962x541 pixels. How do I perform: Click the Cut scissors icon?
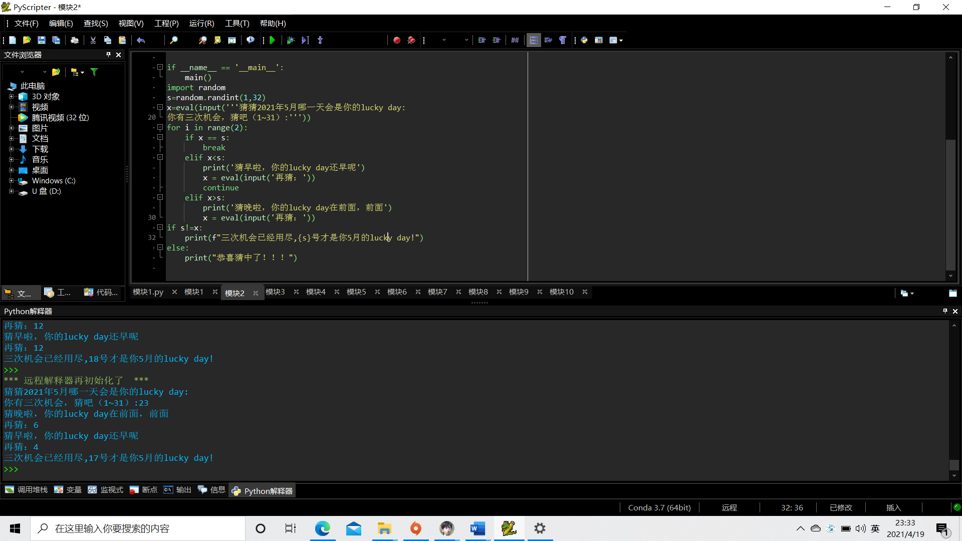point(93,40)
